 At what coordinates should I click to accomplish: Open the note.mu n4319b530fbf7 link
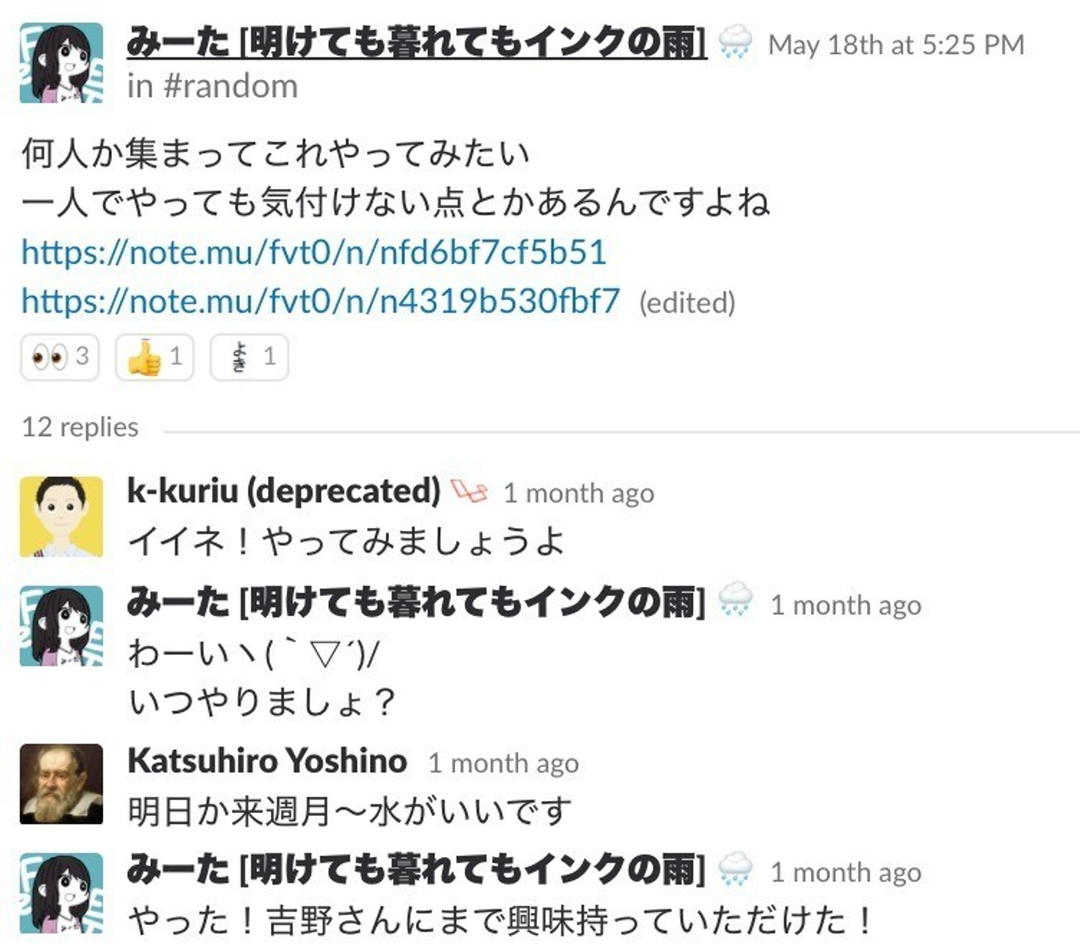[x=320, y=301]
